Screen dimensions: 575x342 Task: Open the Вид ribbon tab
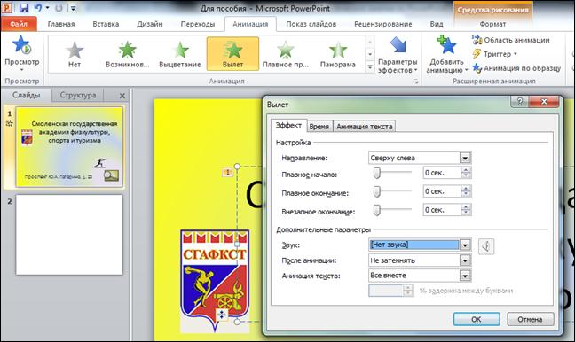pos(437,24)
